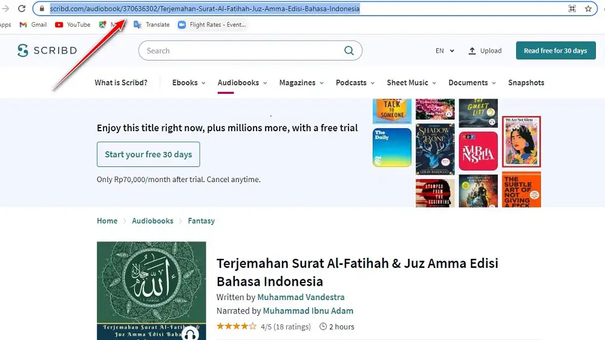The image size is (605, 340).
Task: Expand the Sheet Music menu
Action: pyautogui.click(x=411, y=83)
